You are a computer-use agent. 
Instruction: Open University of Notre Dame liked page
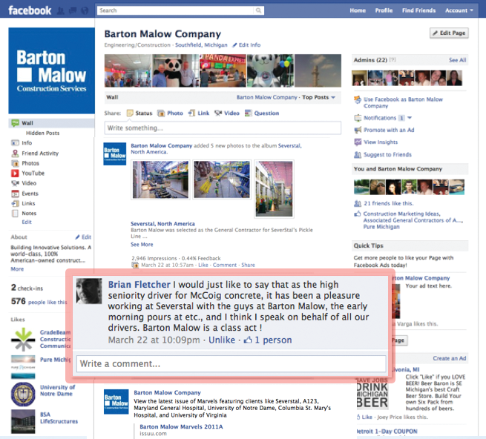point(57,390)
